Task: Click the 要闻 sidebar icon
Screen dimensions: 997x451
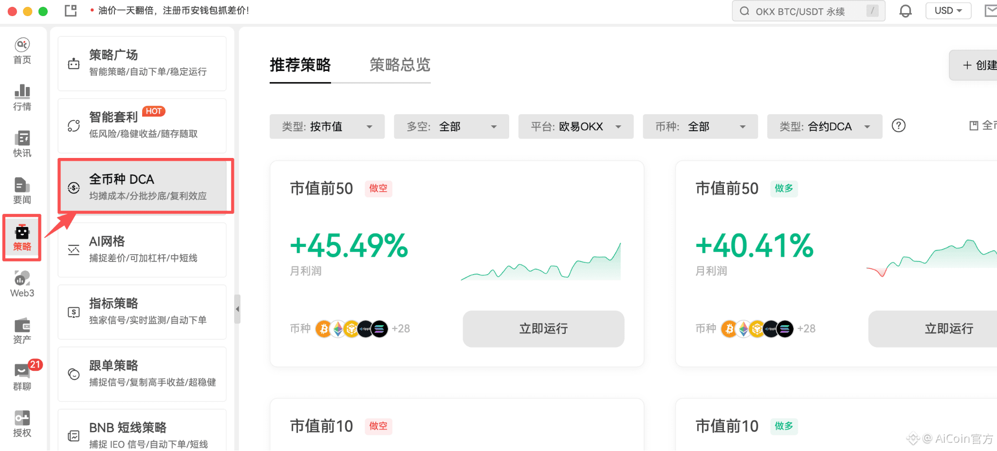Action: tap(21, 190)
